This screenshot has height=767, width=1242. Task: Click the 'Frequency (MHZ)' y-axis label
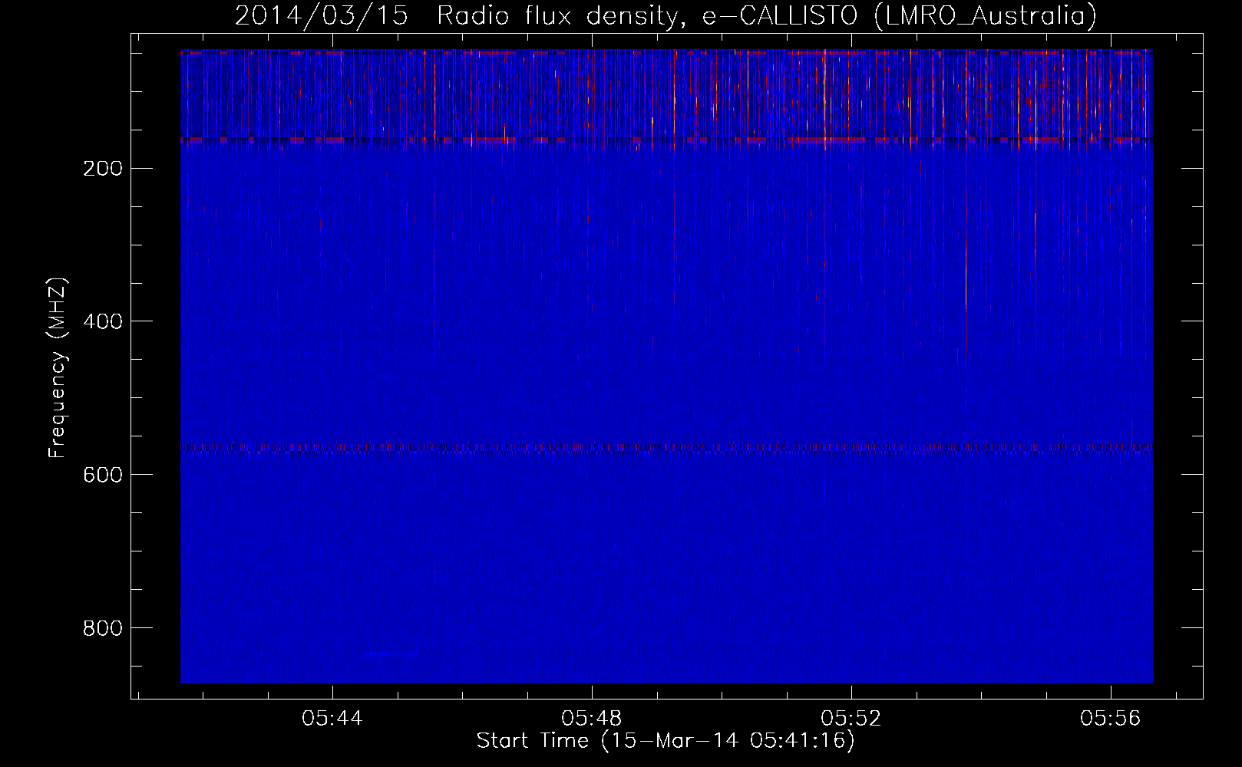(58, 368)
